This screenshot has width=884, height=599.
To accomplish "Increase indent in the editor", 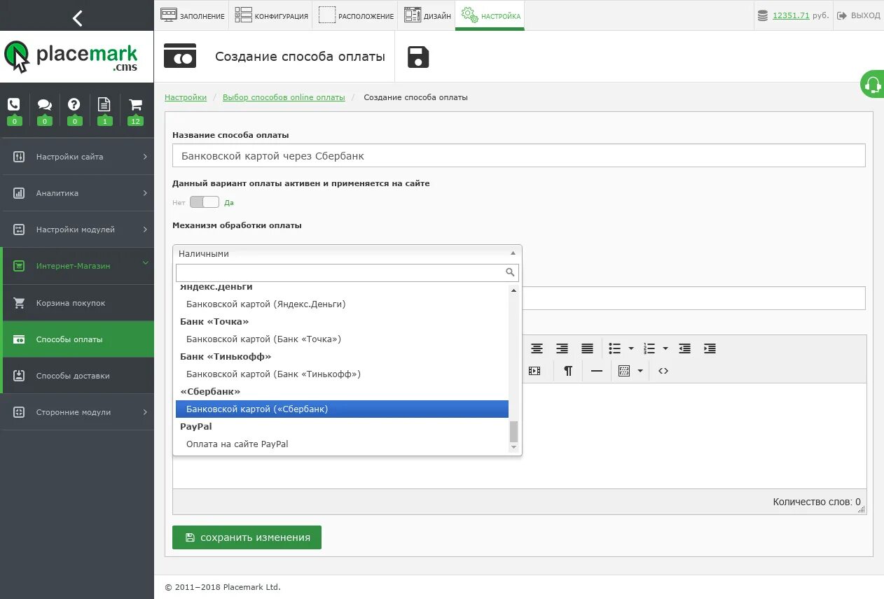I will [x=710, y=348].
